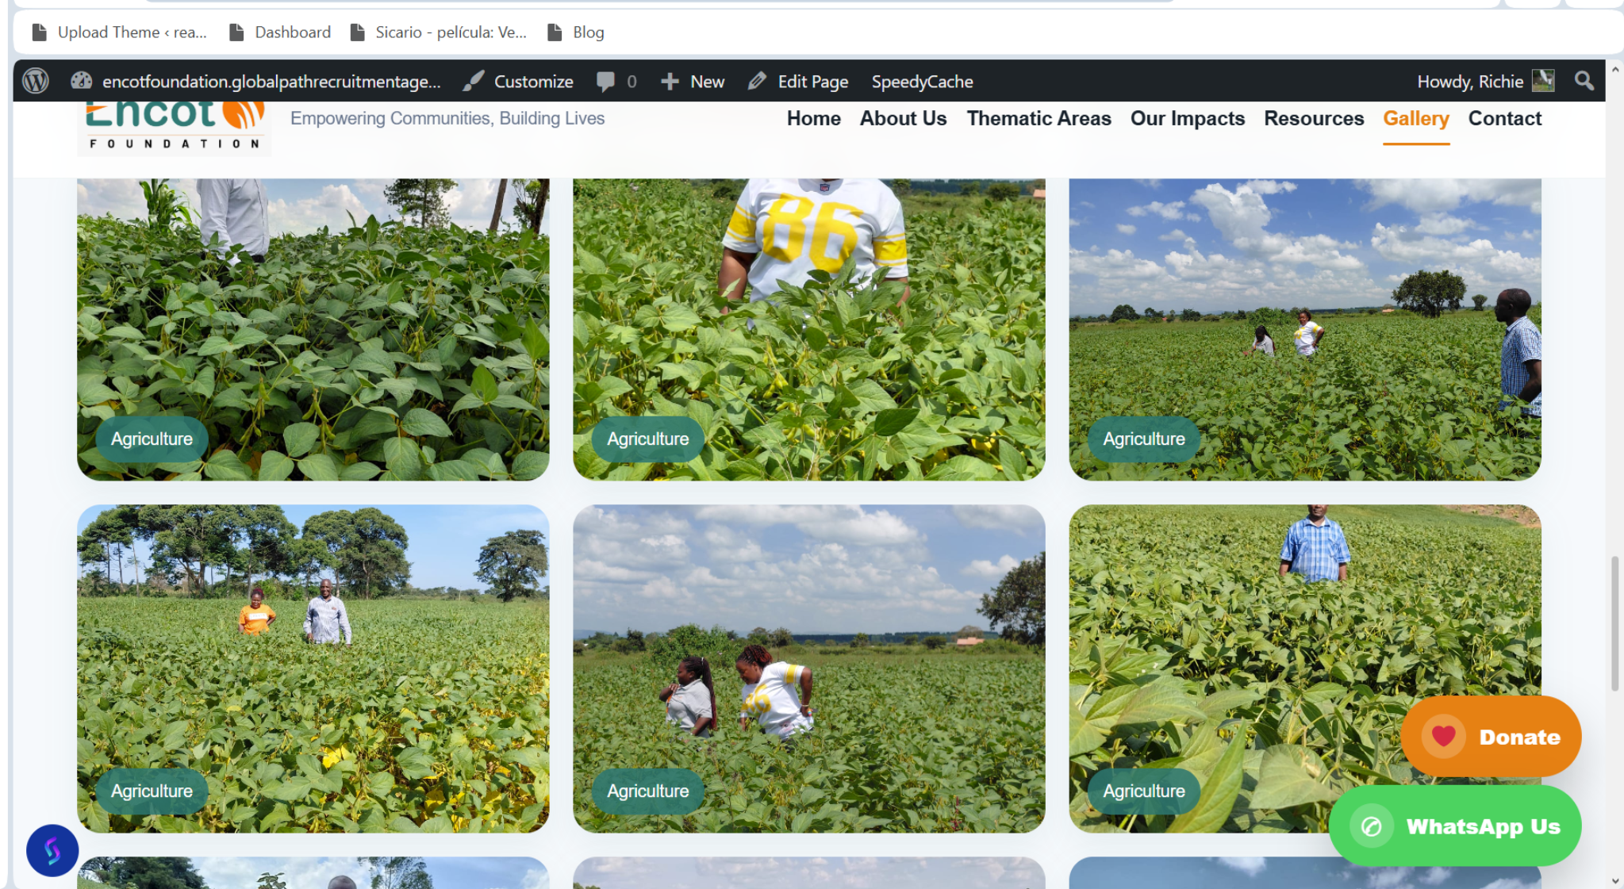Viewport: 1624px width, 889px height.
Task: Click the page's vertical scrollbar thumb
Action: (x=1614, y=623)
